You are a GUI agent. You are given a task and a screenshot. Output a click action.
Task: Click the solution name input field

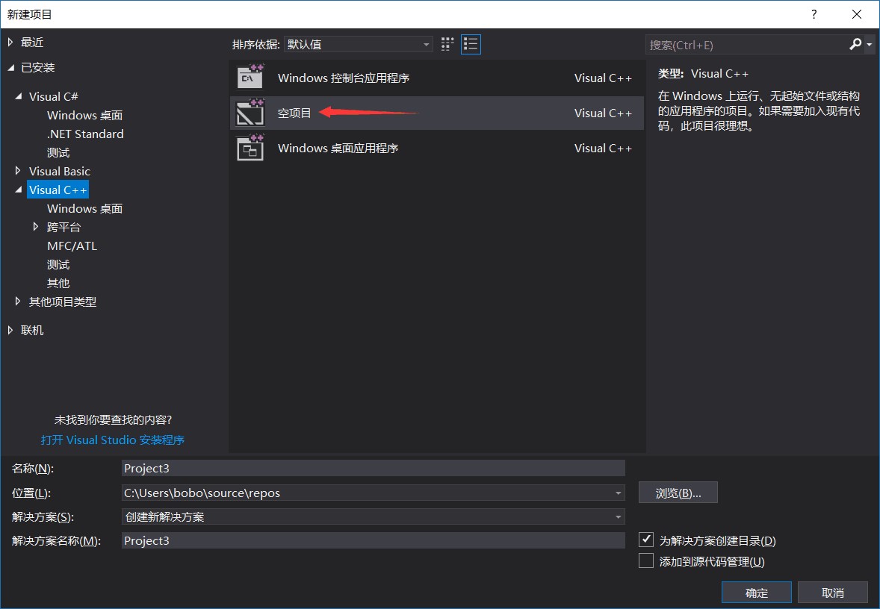(374, 540)
